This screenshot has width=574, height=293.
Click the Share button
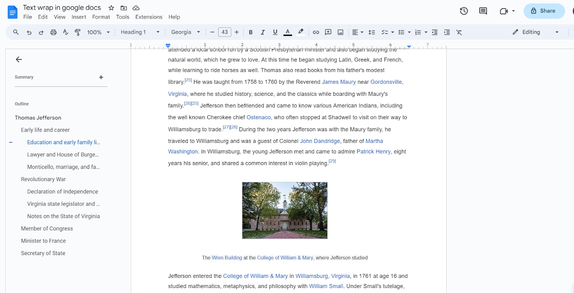tap(544, 11)
